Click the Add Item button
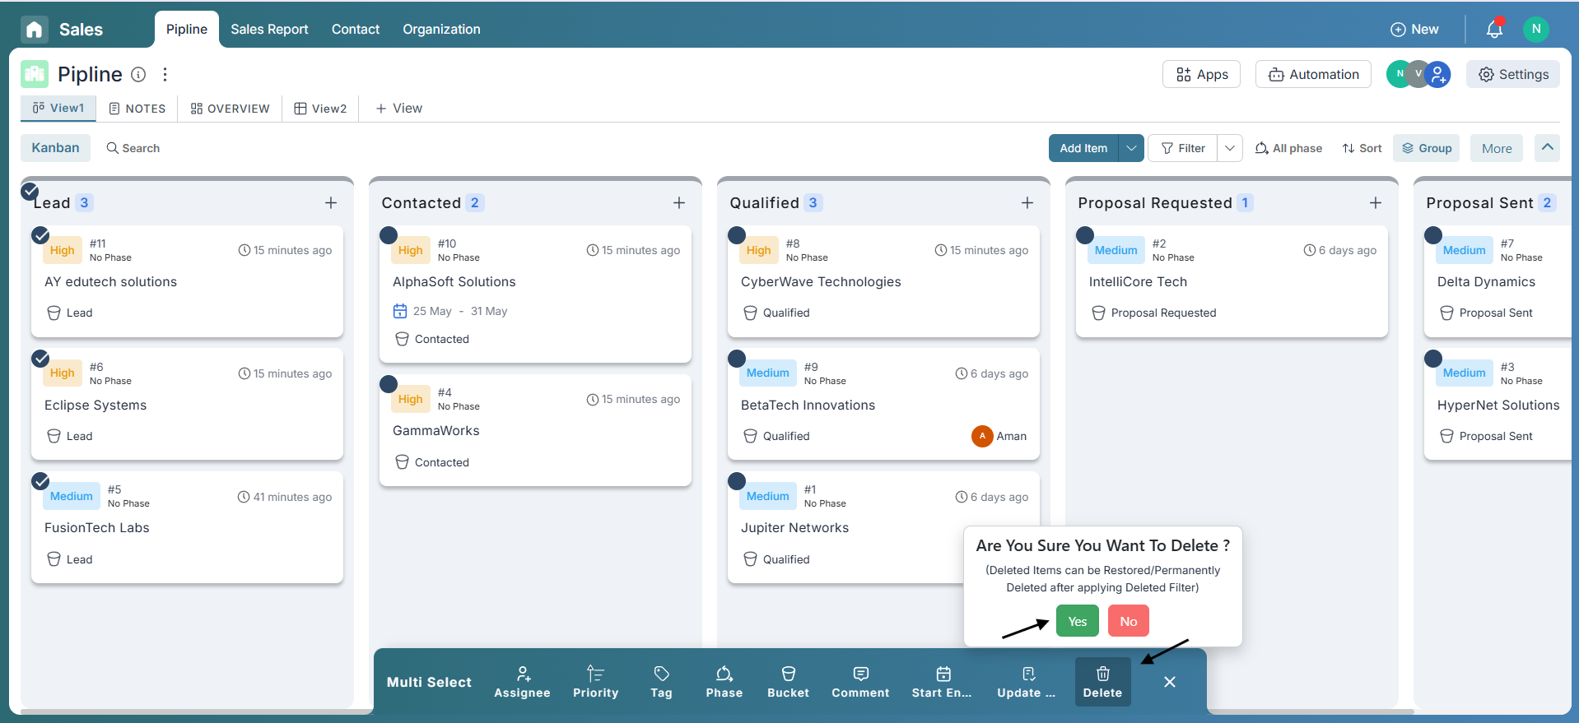 1083,148
